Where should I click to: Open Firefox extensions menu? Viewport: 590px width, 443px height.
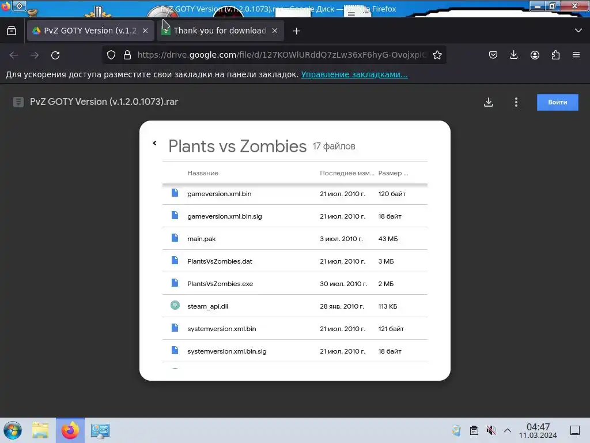click(x=555, y=55)
